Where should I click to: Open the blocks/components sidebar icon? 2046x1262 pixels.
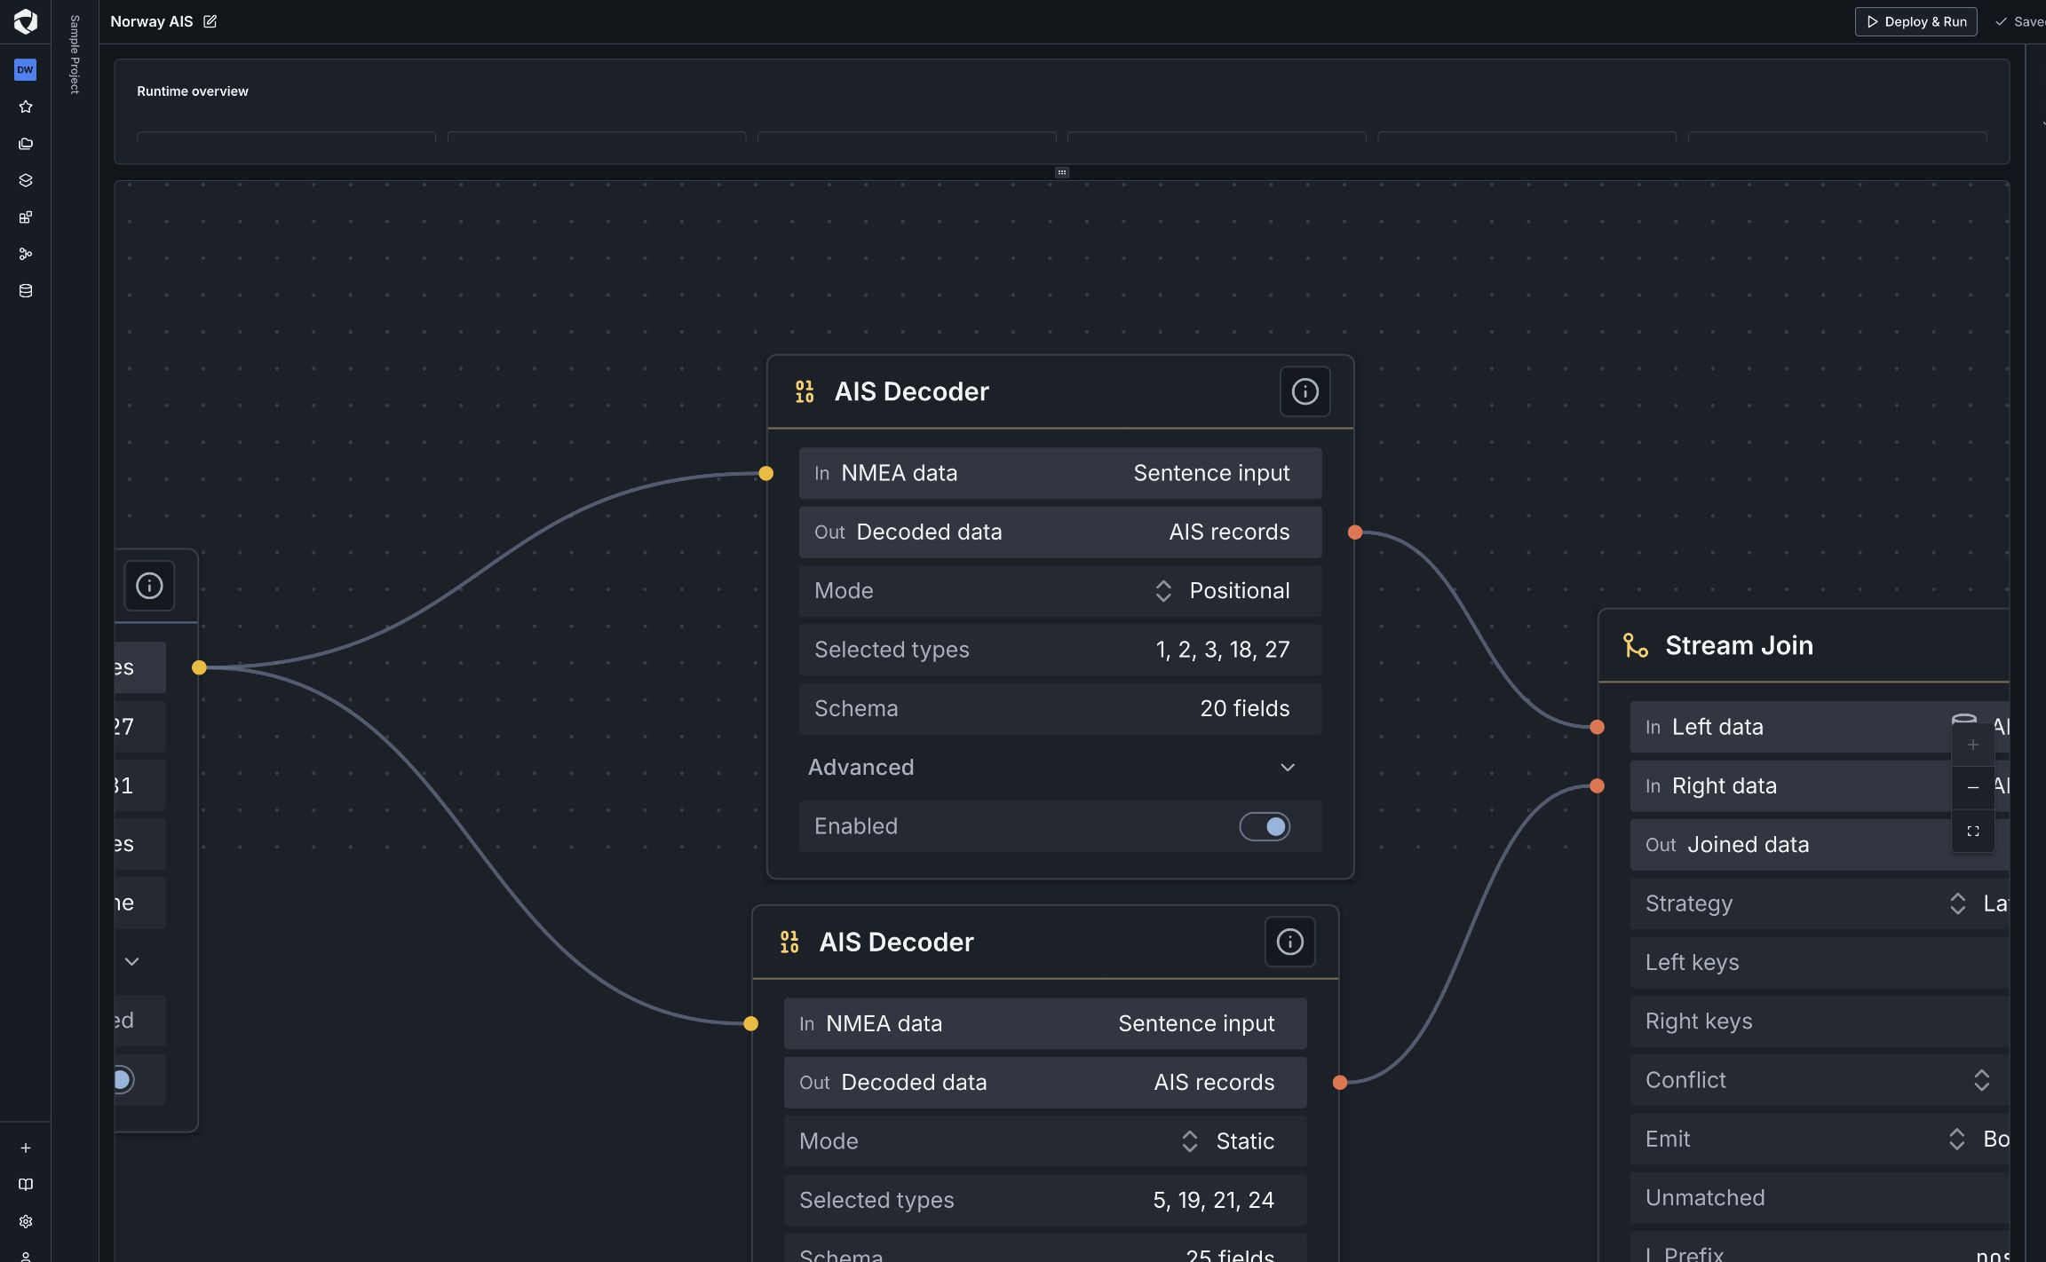pos(26,217)
